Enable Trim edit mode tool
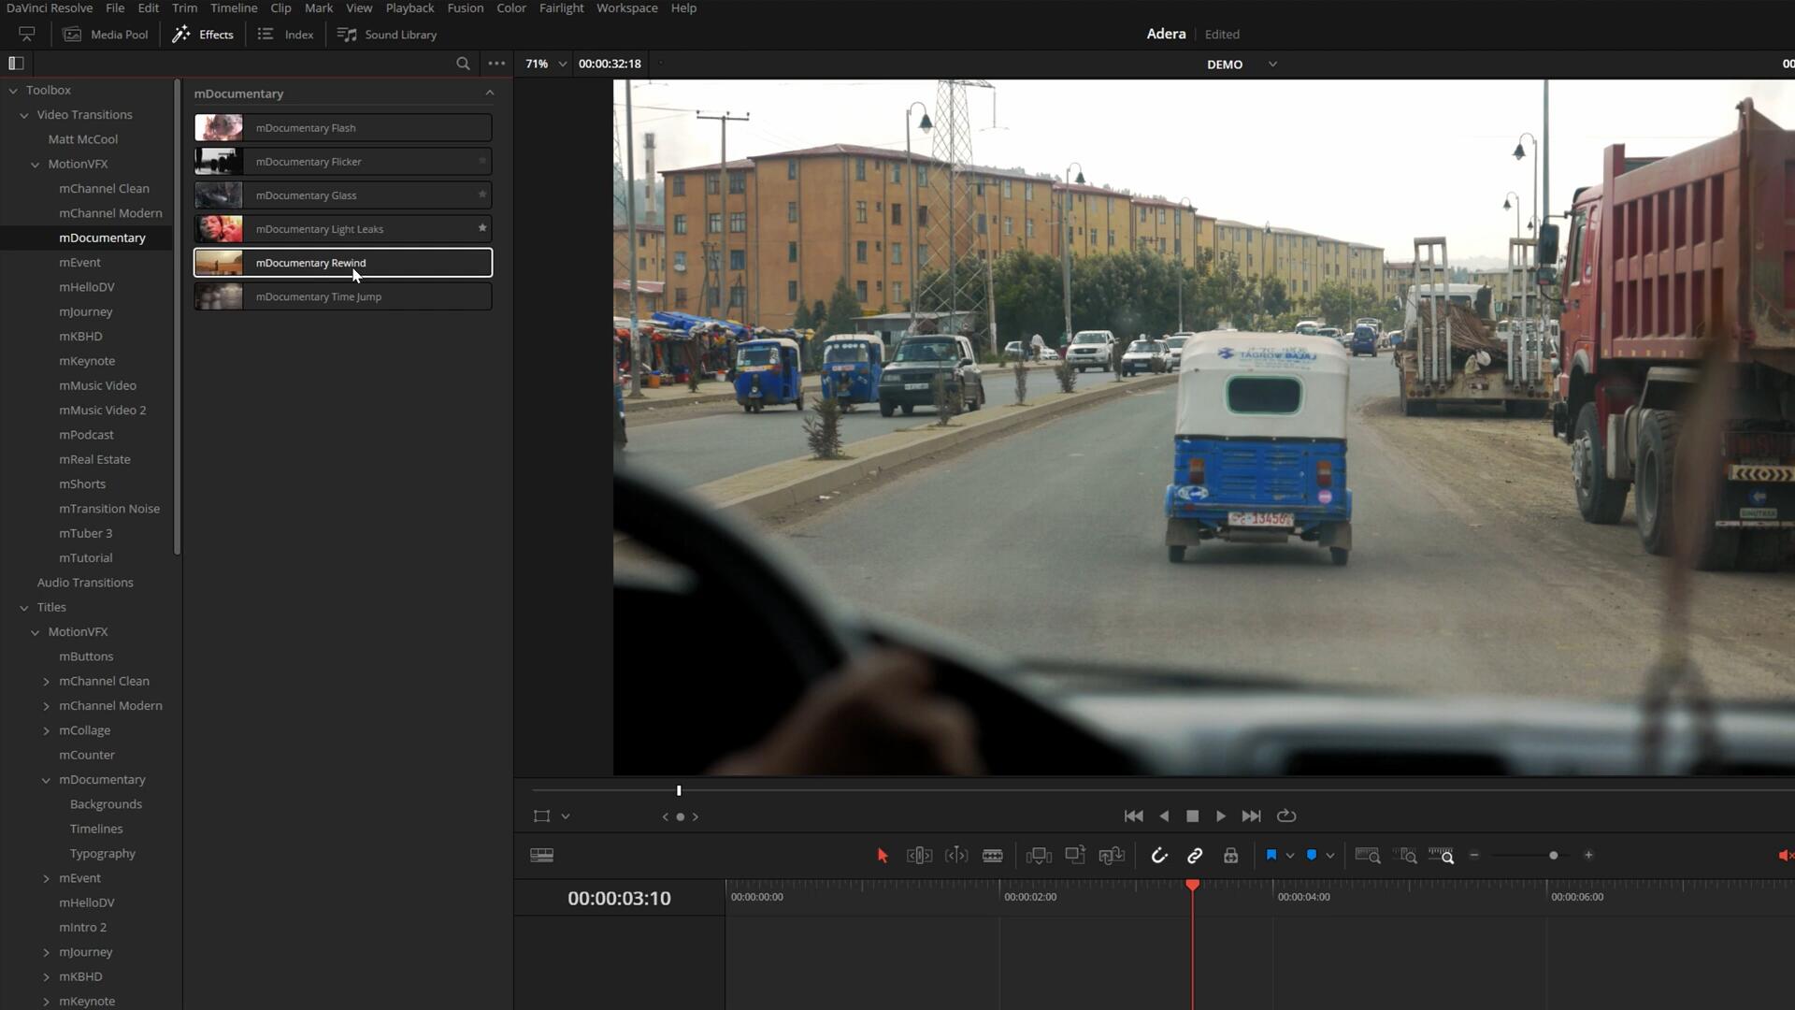This screenshot has width=1795, height=1010. click(919, 856)
